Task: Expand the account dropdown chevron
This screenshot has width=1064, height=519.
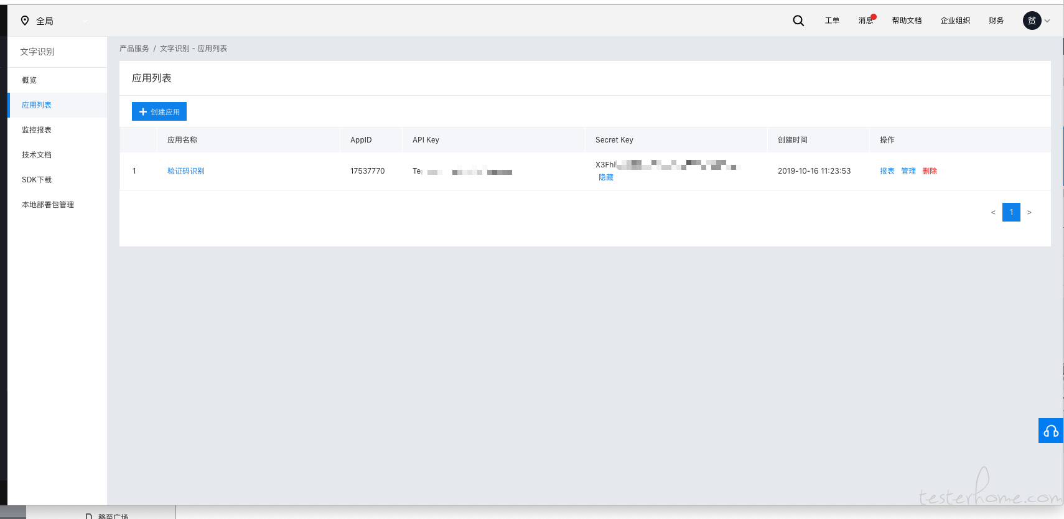Action: (x=1047, y=21)
